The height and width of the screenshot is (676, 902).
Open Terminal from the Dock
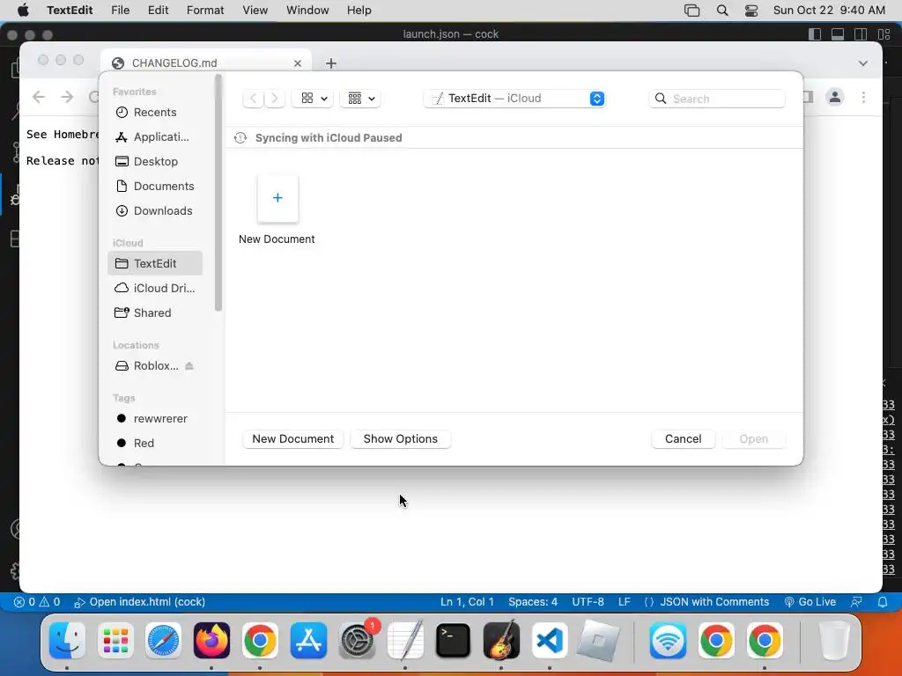pyautogui.click(x=454, y=641)
